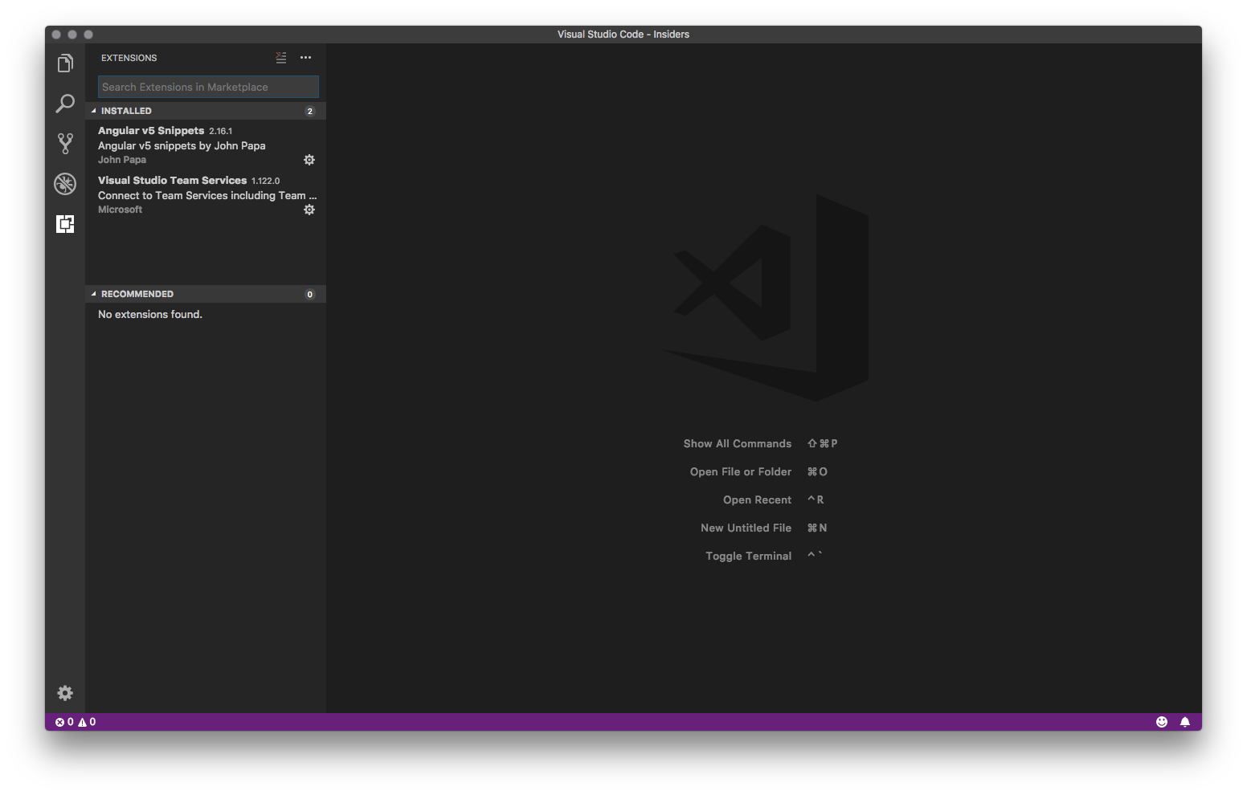Open the notifications bell
This screenshot has height=795, width=1247.
point(1185,721)
